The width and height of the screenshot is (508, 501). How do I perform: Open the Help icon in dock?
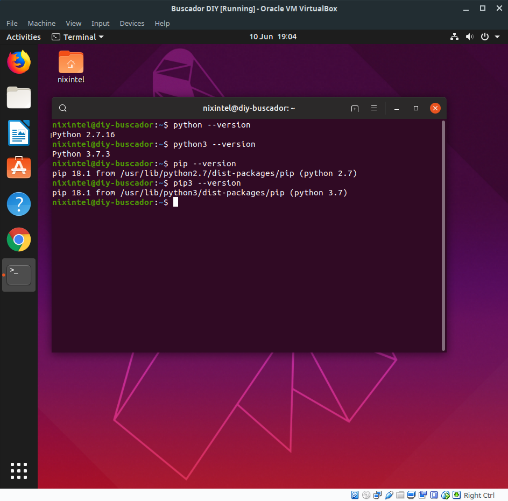click(x=19, y=204)
